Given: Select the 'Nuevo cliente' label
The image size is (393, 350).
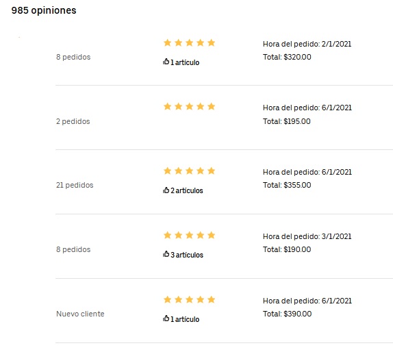Looking at the screenshot, I should point(80,314).
